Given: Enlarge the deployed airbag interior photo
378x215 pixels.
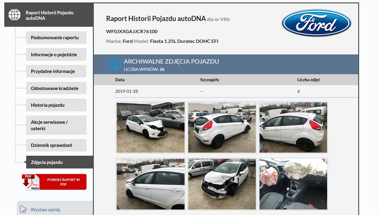Looking at the screenshot, I should click(x=293, y=184).
